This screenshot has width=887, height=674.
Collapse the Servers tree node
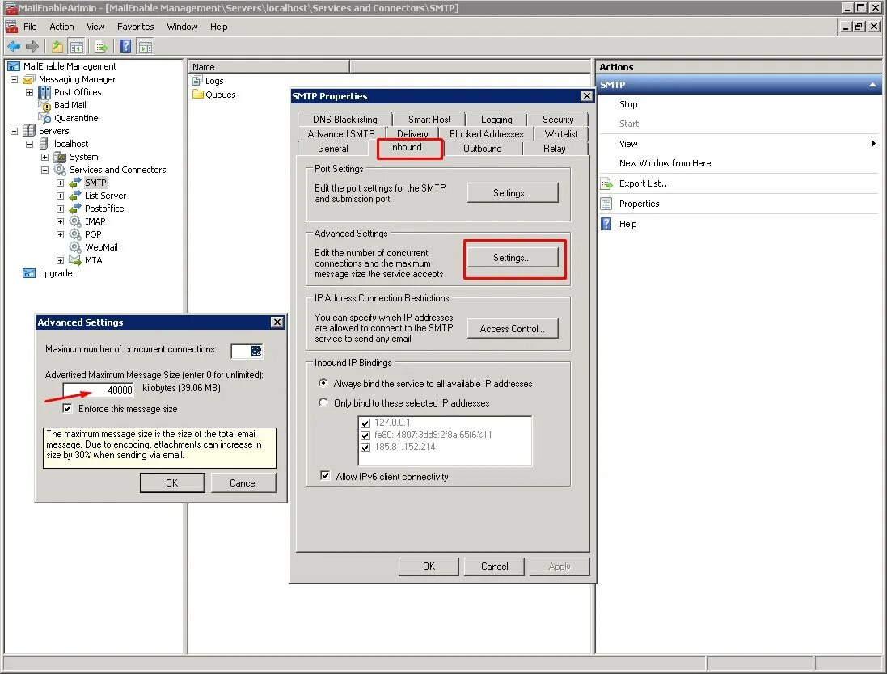pos(14,131)
